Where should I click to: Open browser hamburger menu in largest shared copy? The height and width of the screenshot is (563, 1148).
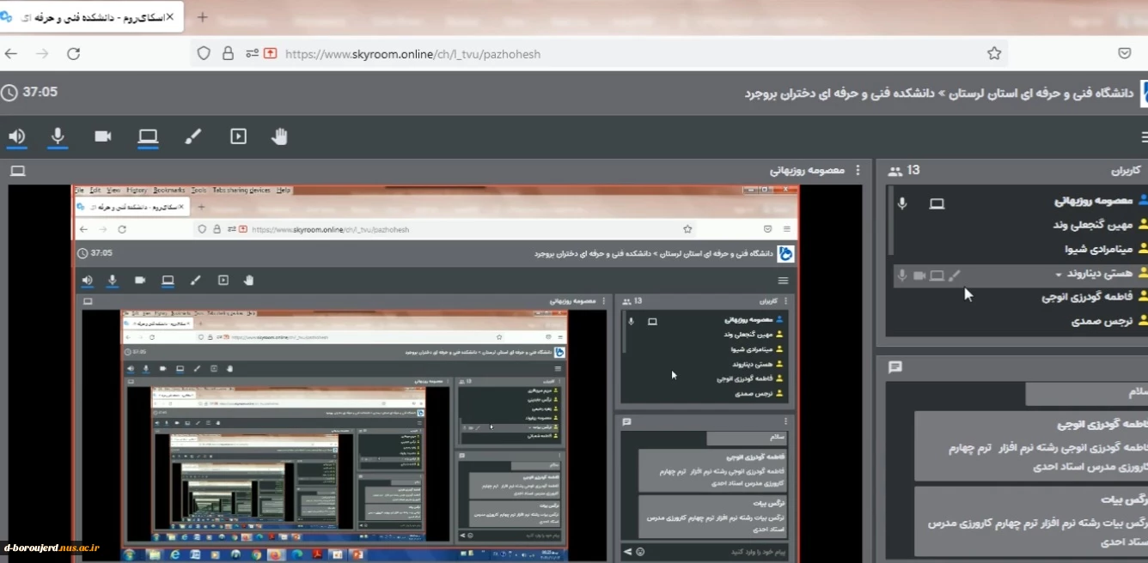[x=786, y=229]
